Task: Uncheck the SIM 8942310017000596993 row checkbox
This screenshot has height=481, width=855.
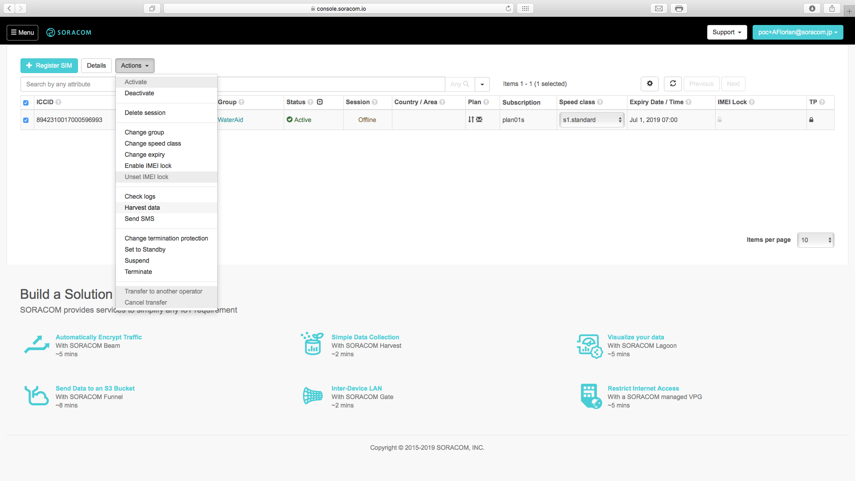Action: (x=26, y=120)
